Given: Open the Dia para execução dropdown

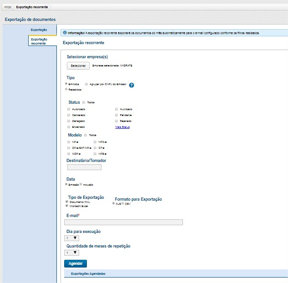Looking at the screenshot, I should (72, 238).
